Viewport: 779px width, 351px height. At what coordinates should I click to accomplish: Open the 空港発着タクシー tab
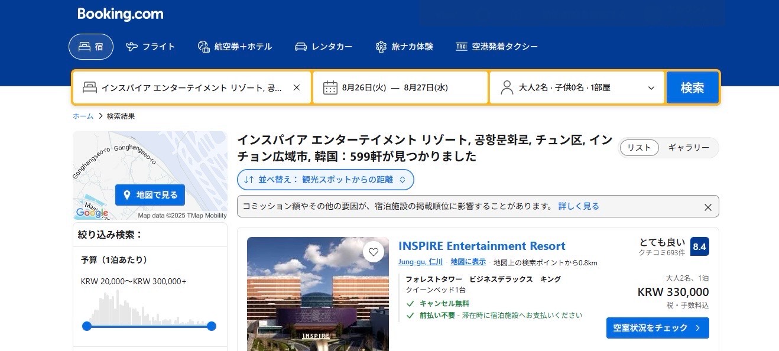click(x=496, y=47)
